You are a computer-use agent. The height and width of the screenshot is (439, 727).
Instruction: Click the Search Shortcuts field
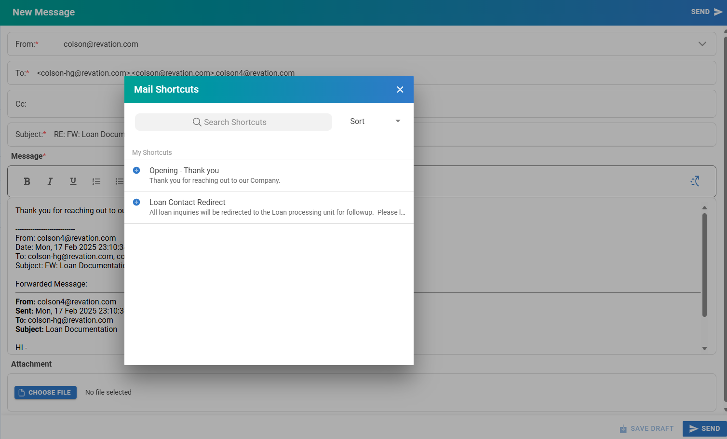pos(233,122)
